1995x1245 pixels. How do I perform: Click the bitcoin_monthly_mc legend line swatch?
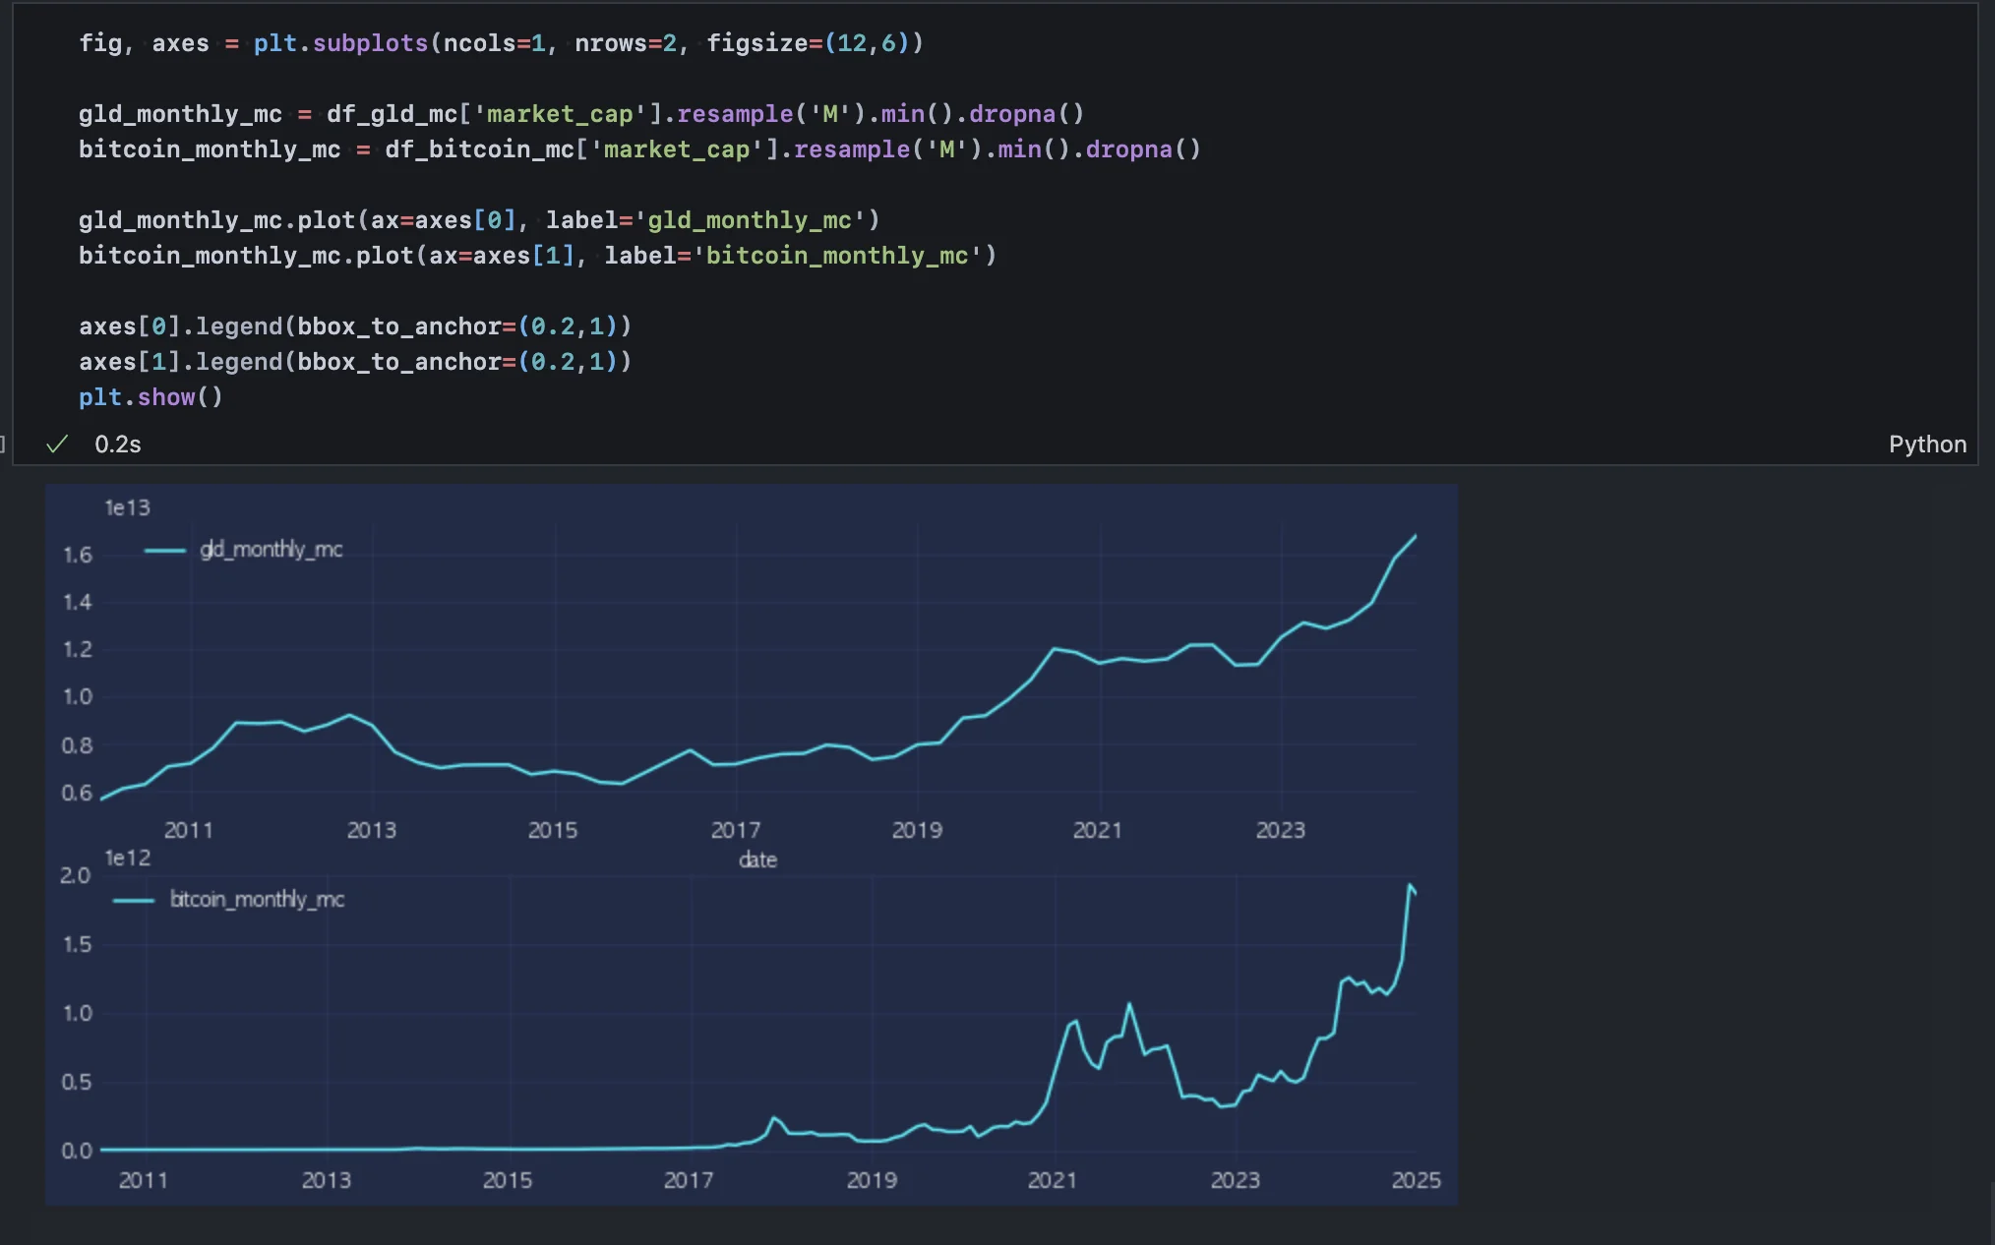133,901
